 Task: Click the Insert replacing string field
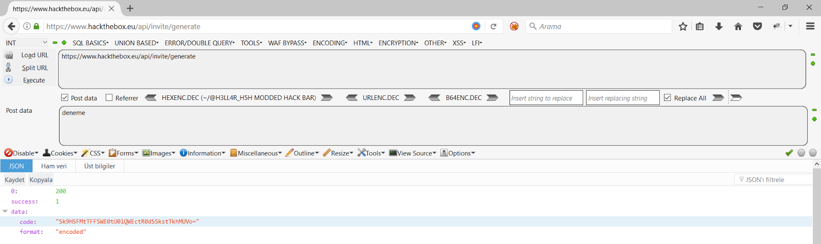point(622,97)
